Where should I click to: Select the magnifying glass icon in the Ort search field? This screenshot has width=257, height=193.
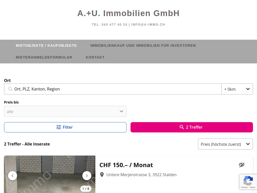pos(10,89)
